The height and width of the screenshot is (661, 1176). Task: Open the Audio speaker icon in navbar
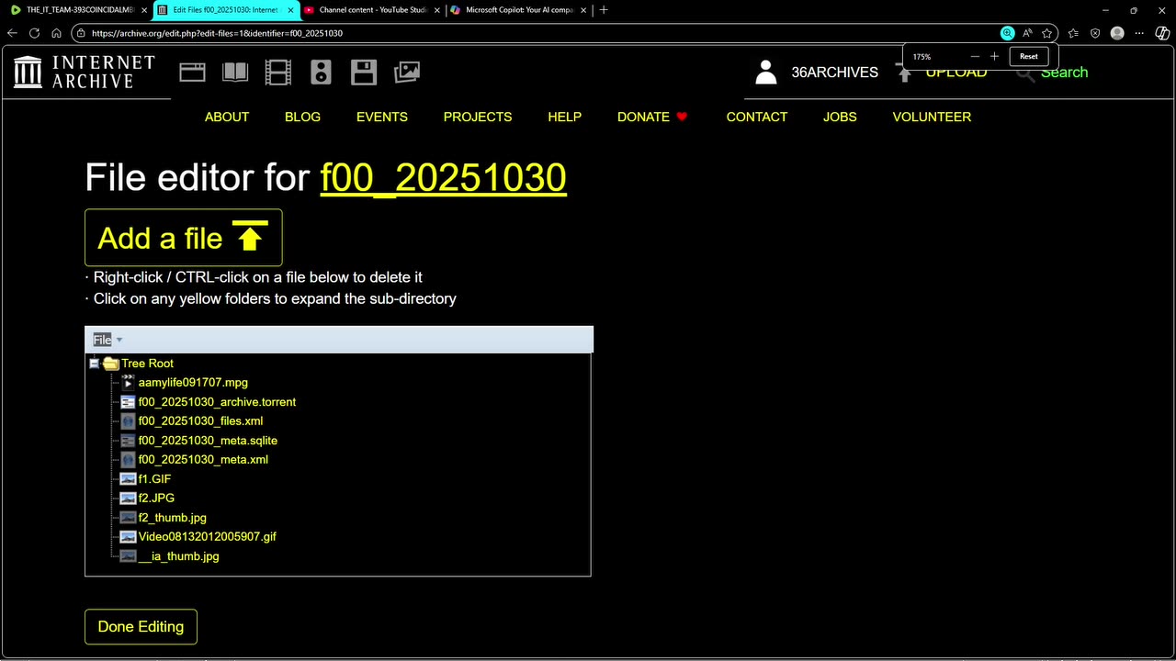tap(321, 73)
